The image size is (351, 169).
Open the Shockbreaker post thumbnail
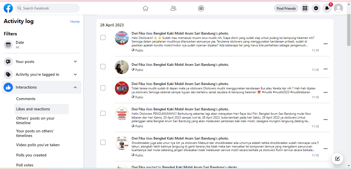click(122, 143)
